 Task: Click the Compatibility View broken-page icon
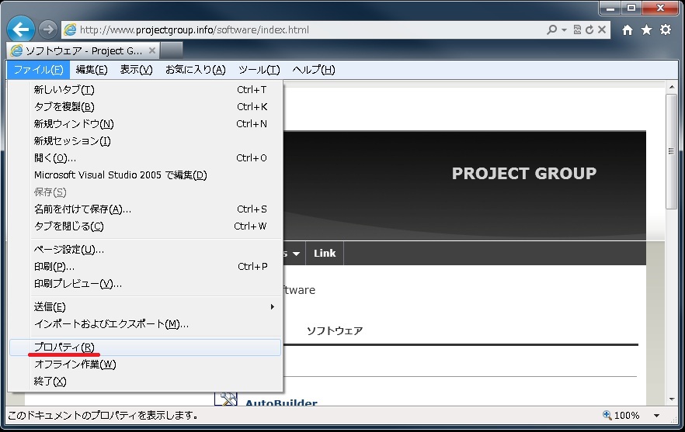click(577, 30)
